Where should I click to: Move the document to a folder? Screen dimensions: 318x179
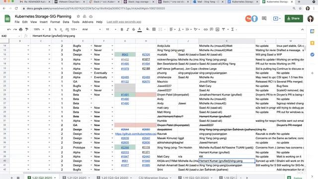pyautogui.click(x=84, y=16)
